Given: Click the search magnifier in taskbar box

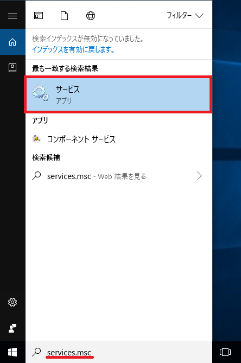Looking at the screenshot, I should [36, 352].
